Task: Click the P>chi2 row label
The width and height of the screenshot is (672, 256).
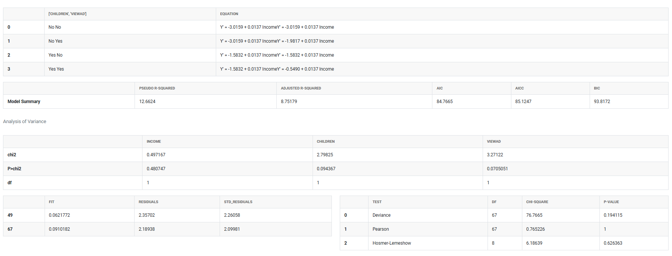Action: tap(14, 169)
